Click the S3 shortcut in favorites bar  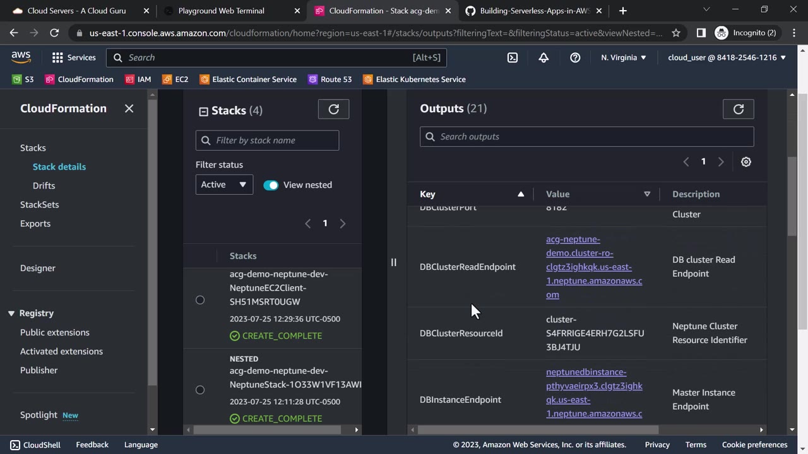click(23, 79)
